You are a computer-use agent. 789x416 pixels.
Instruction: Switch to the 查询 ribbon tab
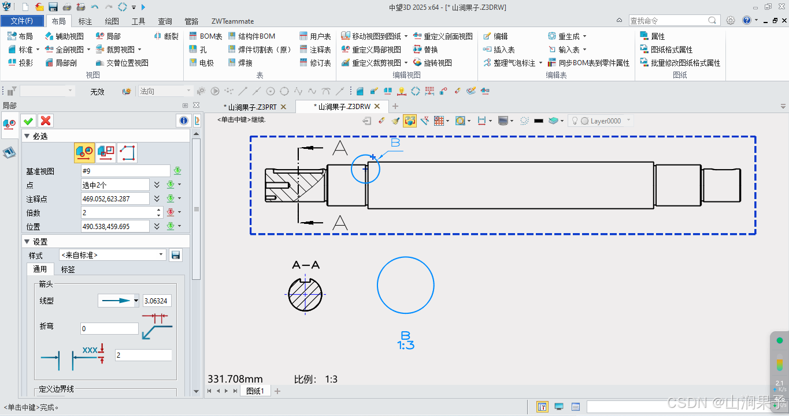(x=165, y=21)
